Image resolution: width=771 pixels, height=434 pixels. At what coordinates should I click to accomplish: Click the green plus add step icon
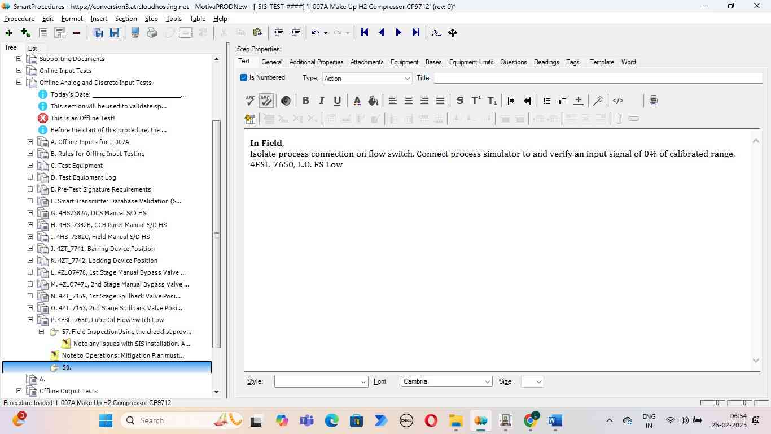(8, 33)
